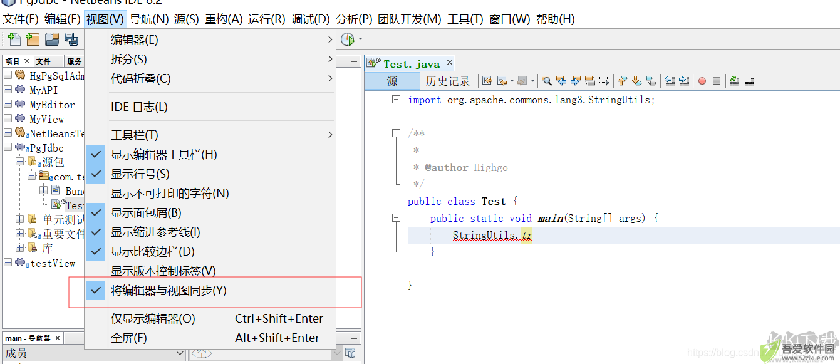The height and width of the screenshot is (364, 840).
Task: Toggle 将编辑器与视图同步(Y) option
Action: coord(210,290)
